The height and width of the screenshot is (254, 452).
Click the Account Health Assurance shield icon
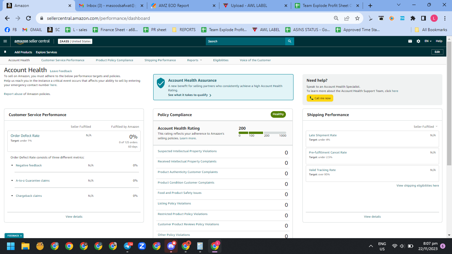160,83
